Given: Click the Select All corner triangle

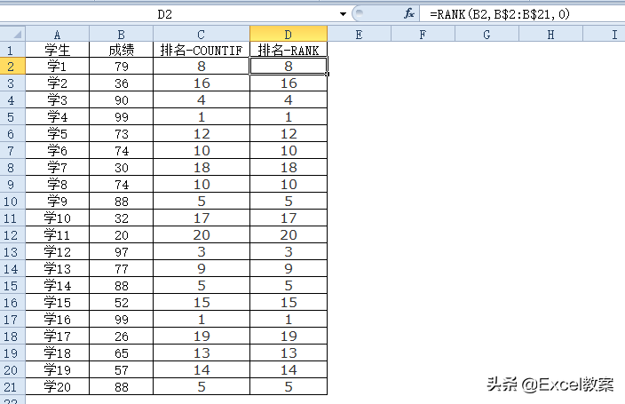Looking at the screenshot, I should (x=12, y=34).
